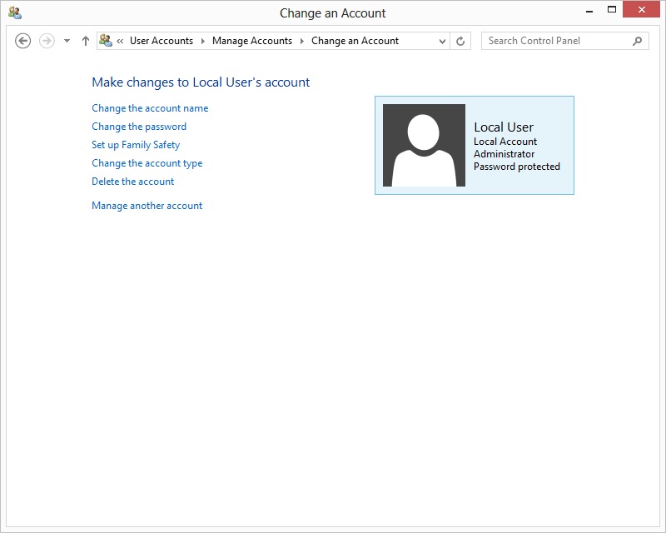This screenshot has height=533, width=666.
Task: Open window system menu icon in title bar
Action: click(14, 12)
